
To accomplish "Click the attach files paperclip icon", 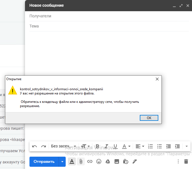I will [x=81, y=161].
